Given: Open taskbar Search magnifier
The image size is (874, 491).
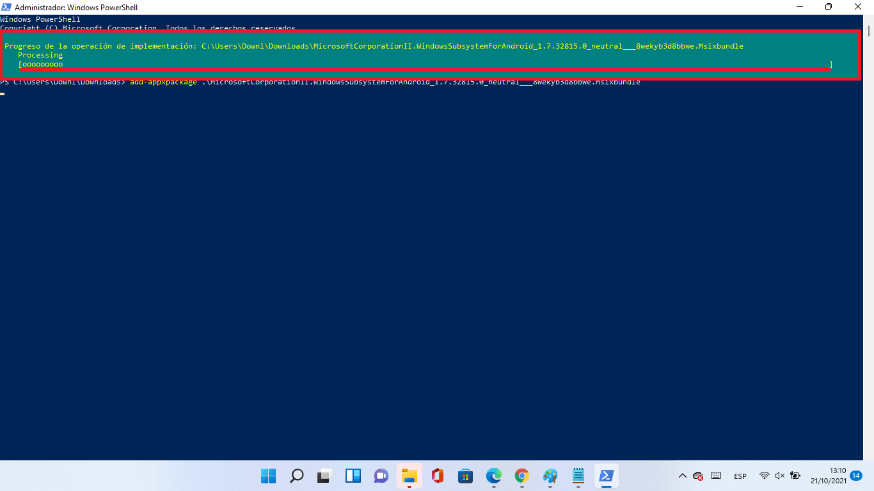Looking at the screenshot, I should [297, 476].
